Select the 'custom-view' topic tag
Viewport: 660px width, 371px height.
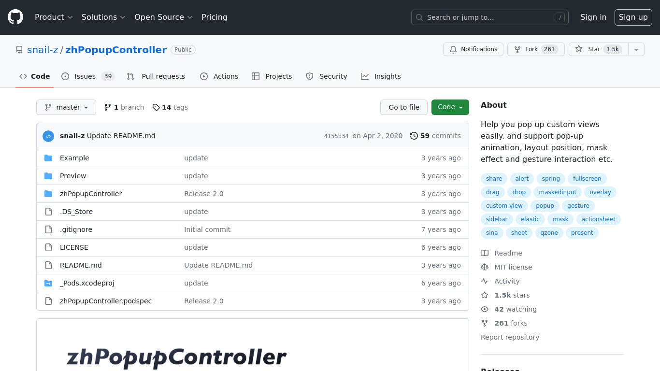click(x=504, y=206)
